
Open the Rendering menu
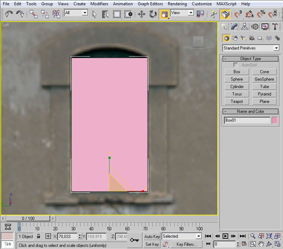point(176,4)
